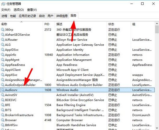Click the BFE service gear icon

coord(3,105)
